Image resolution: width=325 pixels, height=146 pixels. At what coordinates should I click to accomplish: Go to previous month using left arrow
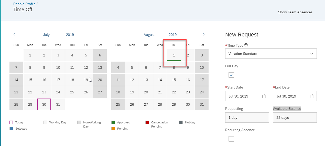(x=14, y=34)
